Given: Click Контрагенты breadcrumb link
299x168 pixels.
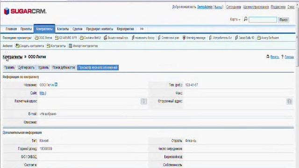Looking at the screenshot, I should pos(13,57).
